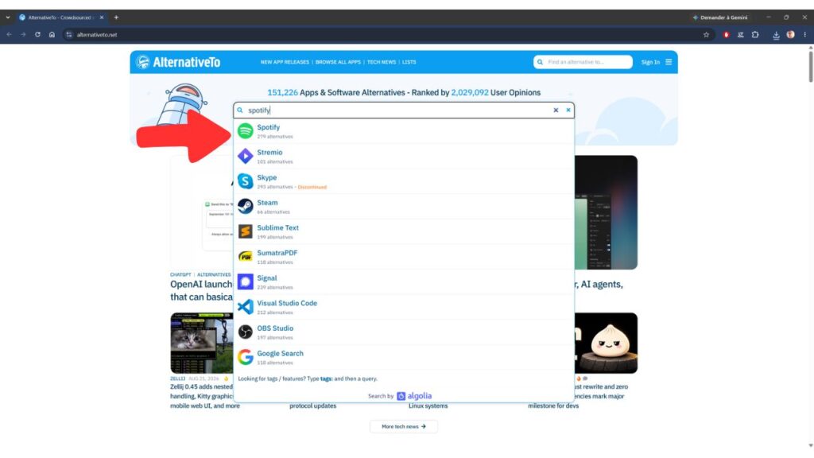Select Spotify search result

(x=404, y=131)
